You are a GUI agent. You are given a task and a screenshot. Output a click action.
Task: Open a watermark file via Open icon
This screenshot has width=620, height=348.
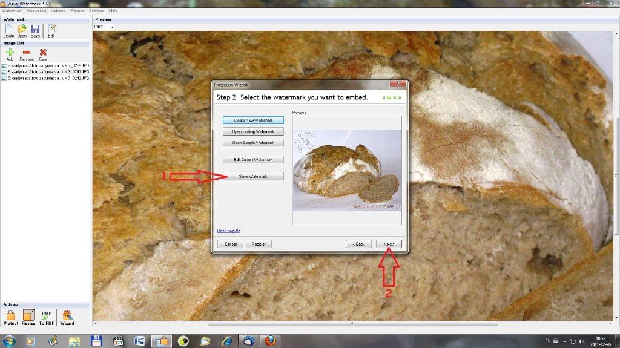click(x=22, y=30)
